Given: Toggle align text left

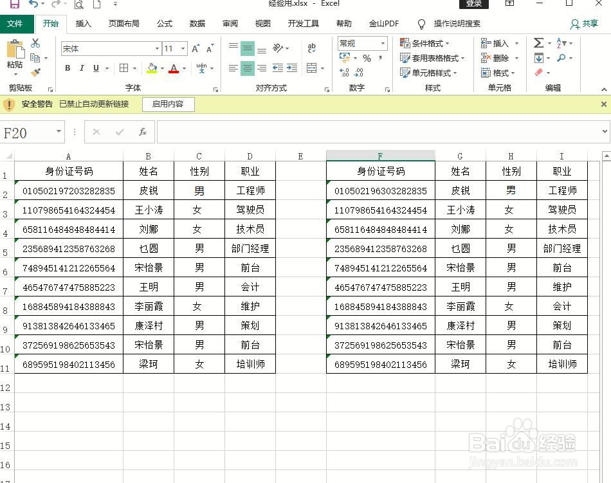Looking at the screenshot, I should pyautogui.click(x=233, y=68).
